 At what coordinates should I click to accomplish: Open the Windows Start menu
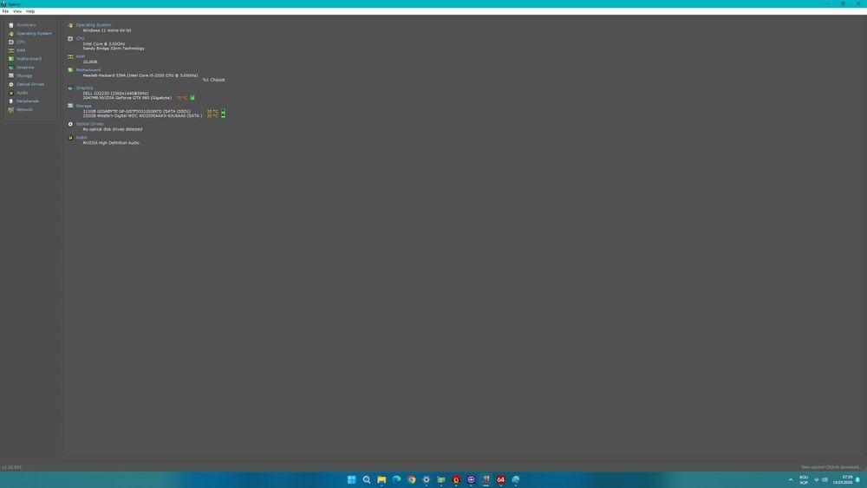(351, 479)
